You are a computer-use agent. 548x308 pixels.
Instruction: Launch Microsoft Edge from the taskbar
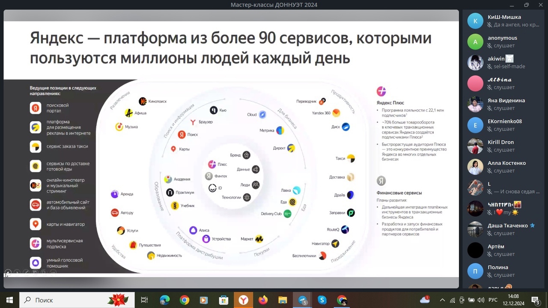coord(164,300)
